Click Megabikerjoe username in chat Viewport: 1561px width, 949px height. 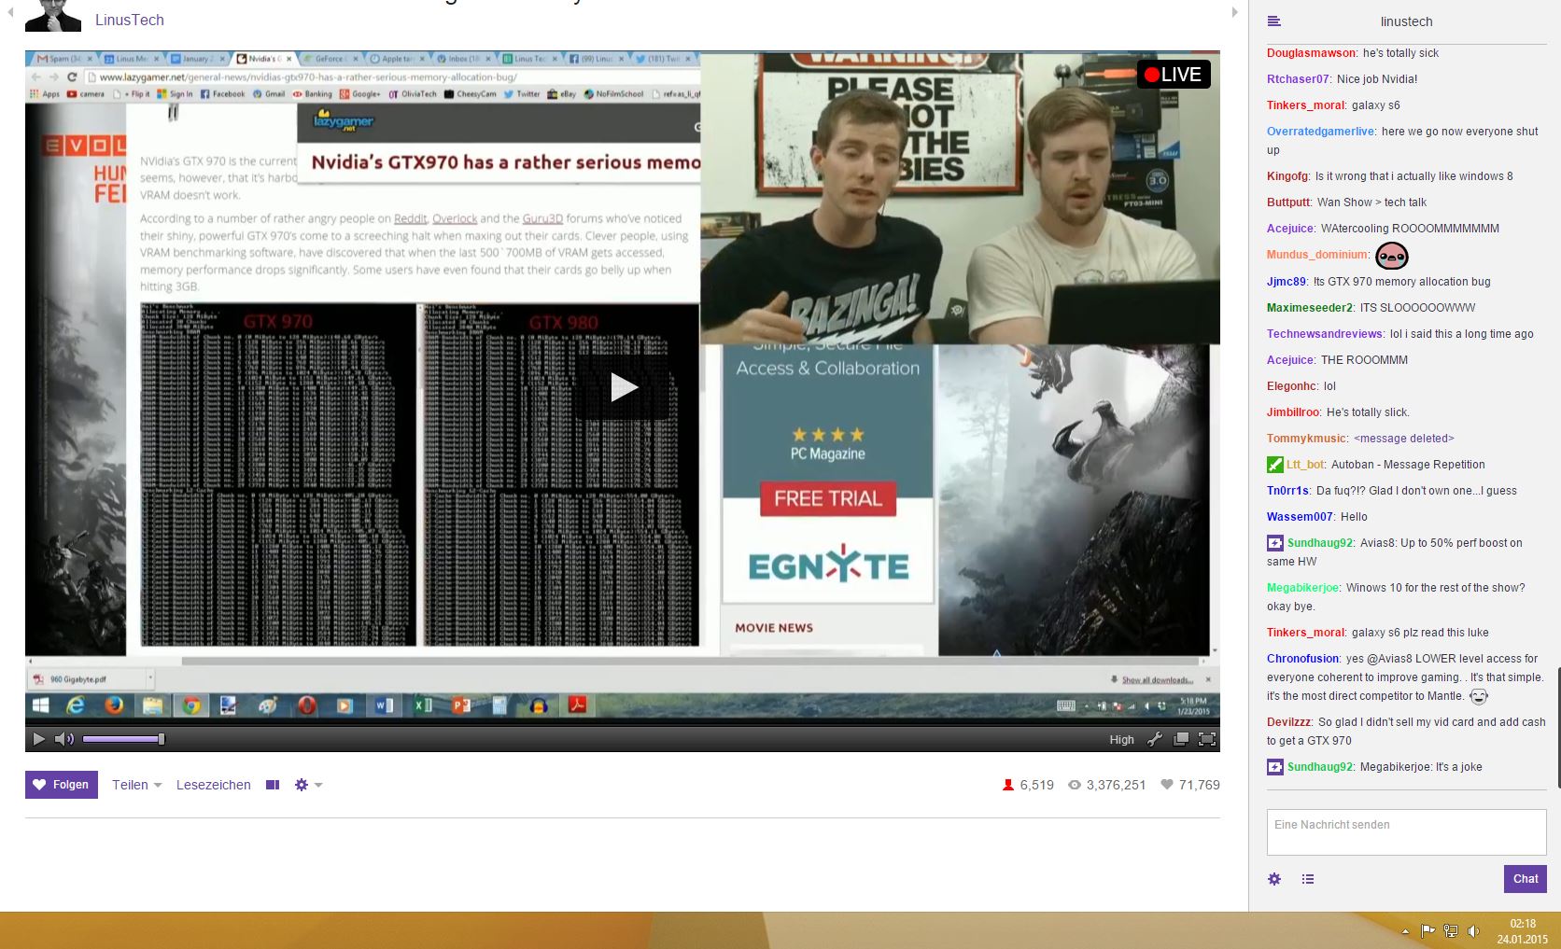[1302, 588]
